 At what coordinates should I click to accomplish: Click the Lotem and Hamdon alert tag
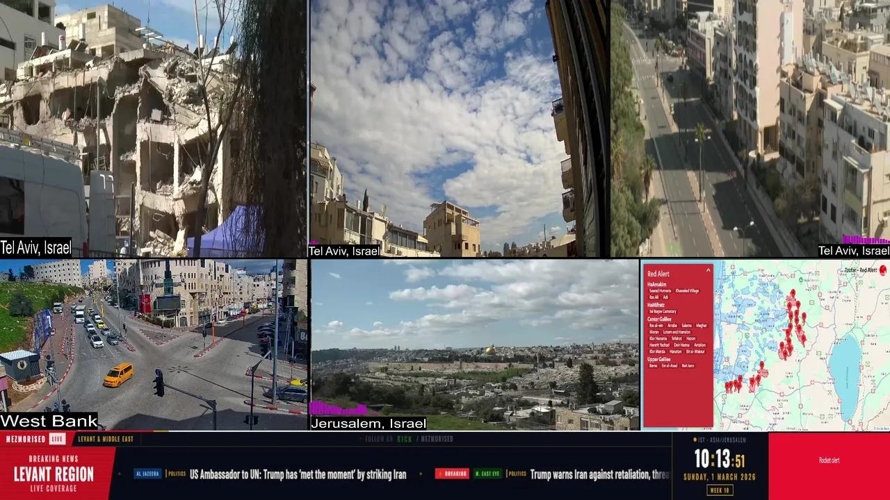[x=677, y=332]
